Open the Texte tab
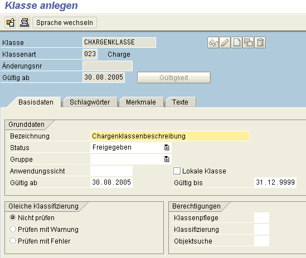 click(x=180, y=102)
